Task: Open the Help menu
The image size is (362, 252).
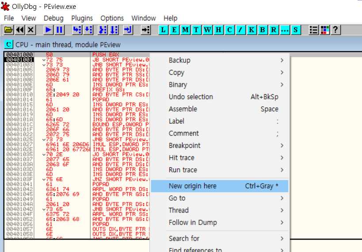Action: (170, 18)
